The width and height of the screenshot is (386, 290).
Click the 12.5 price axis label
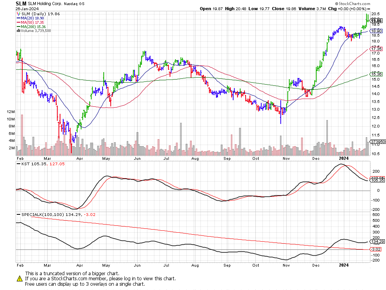click(375, 118)
